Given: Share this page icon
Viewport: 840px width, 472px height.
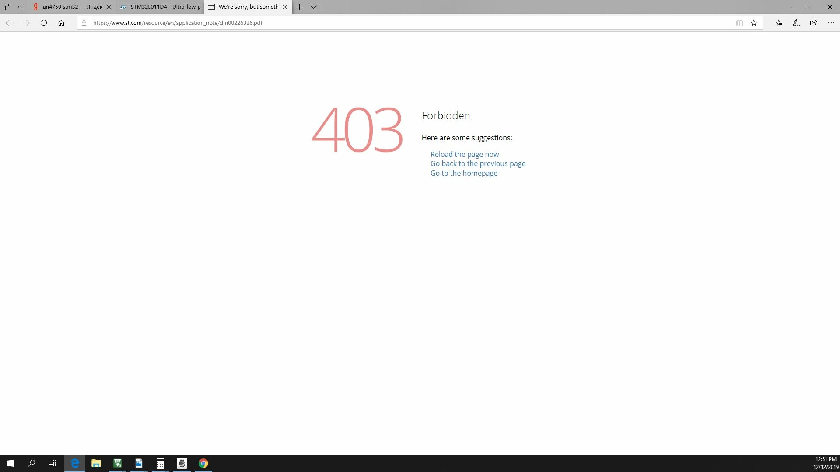Looking at the screenshot, I should pos(813,23).
